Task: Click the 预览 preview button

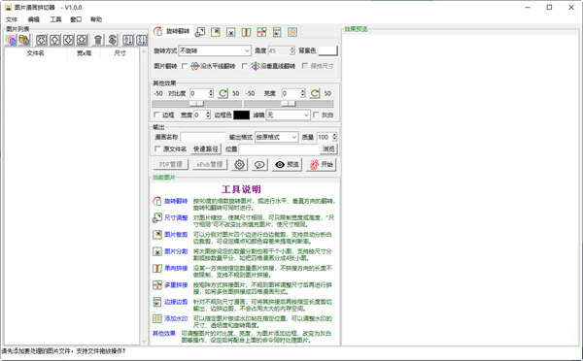Action: pos(287,165)
